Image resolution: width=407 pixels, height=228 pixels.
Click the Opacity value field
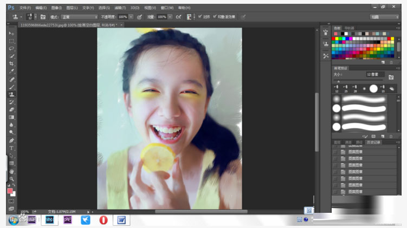click(x=123, y=17)
